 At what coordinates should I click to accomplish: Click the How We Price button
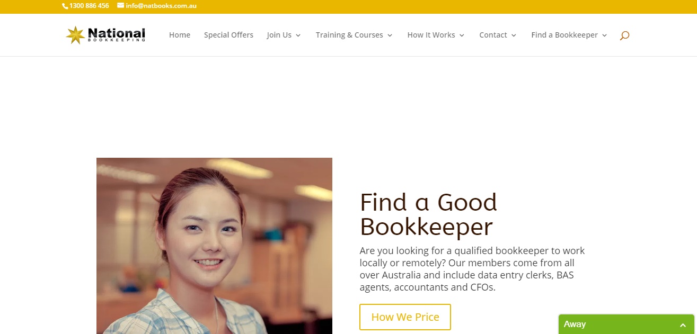pyautogui.click(x=405, y=317)
